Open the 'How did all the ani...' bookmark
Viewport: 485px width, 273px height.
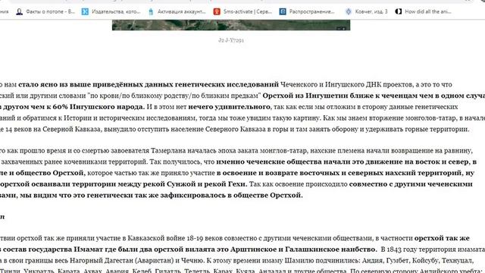pos(423,12)
